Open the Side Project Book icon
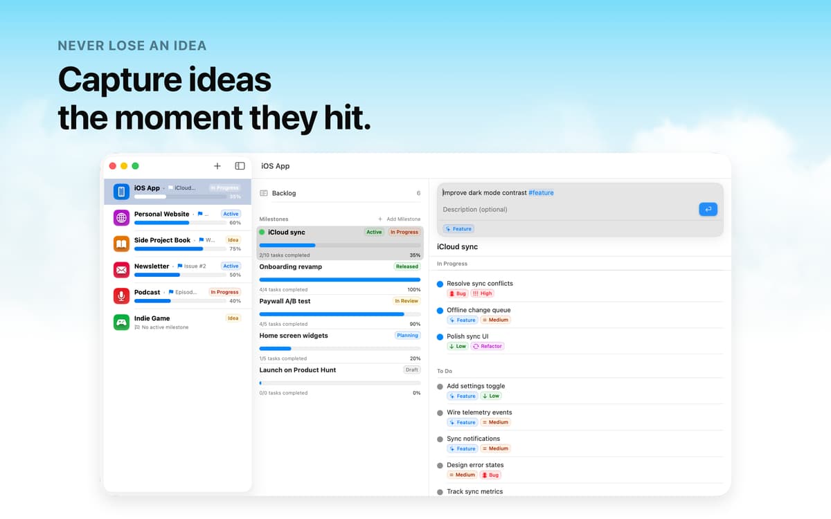Screen dimensions: 831x519 coord(121,244)
